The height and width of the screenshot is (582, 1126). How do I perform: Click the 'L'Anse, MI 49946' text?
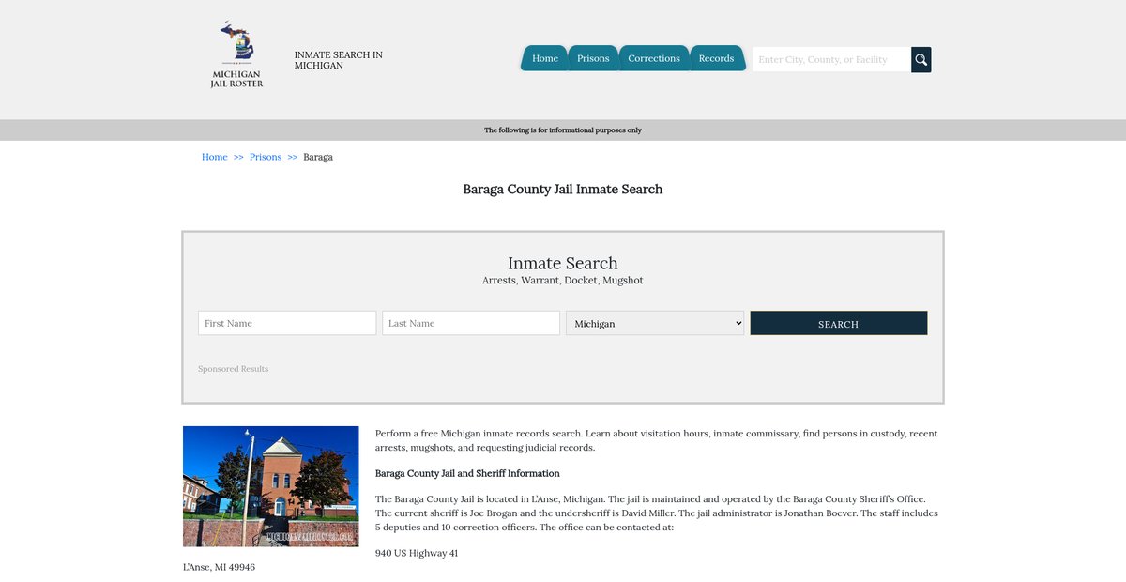point(219,567)
